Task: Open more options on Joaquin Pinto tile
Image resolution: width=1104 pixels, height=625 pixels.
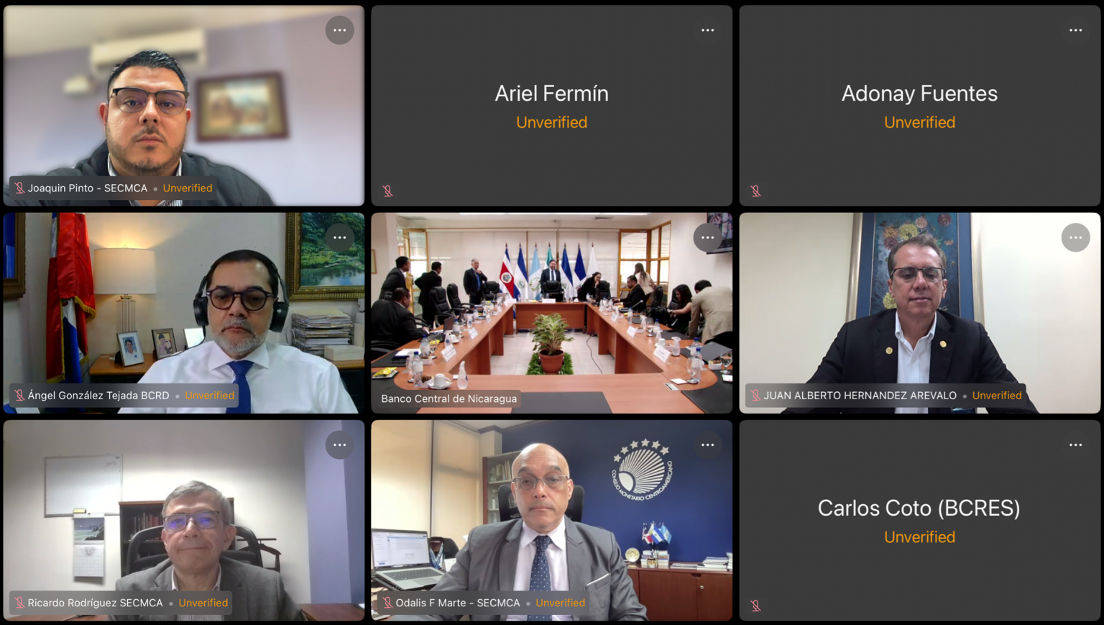Action: (339, 30)
